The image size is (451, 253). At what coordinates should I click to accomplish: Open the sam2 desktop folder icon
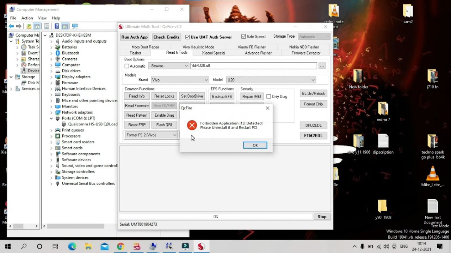click(408, 11)
